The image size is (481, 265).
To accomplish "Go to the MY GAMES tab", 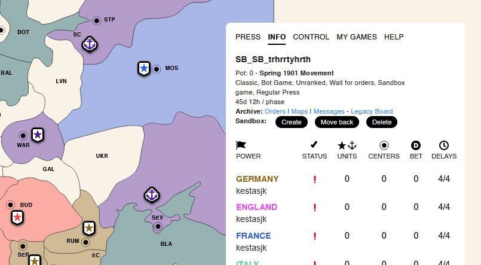I will [x=357, y=37].
